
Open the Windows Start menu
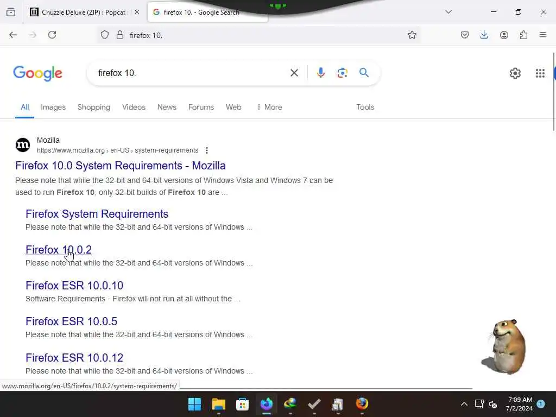[x=194, y=404]
